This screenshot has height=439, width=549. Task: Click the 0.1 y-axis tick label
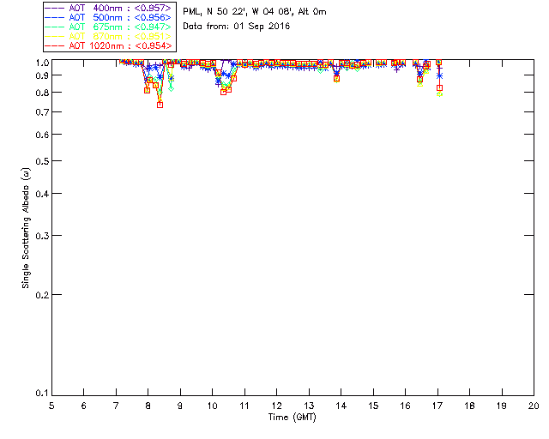(x=42, y=394)
